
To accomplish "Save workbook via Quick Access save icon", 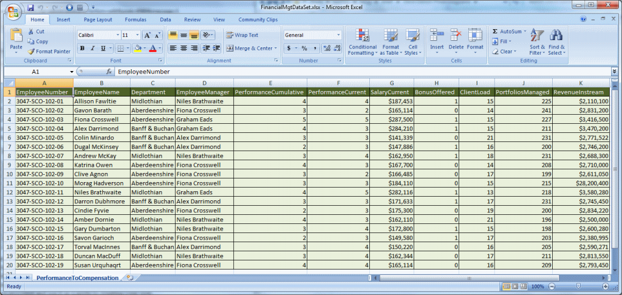I will 31,7.
